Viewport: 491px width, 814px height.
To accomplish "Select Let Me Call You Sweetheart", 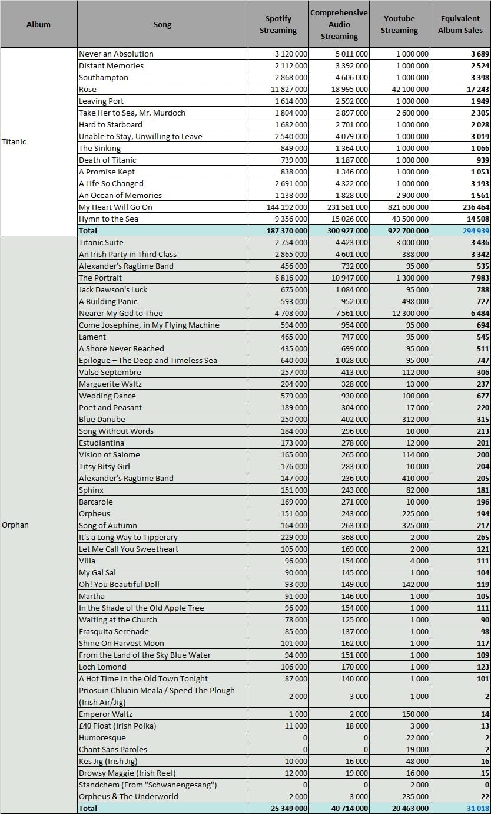I will 128,549.
